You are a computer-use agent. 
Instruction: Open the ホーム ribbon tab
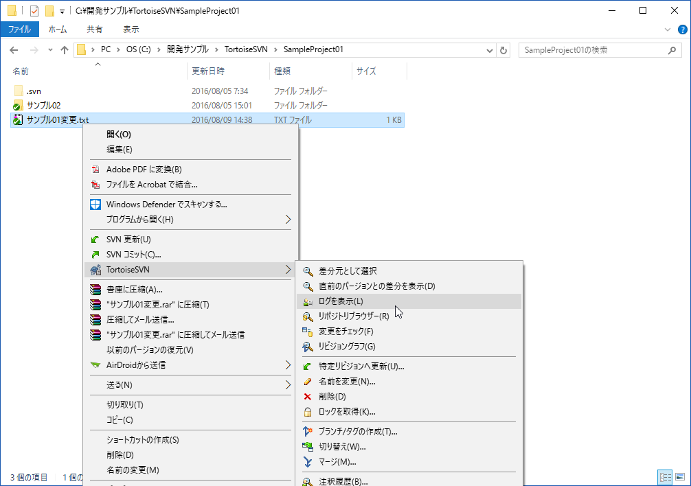point(58,30)
